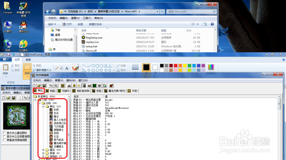Choose the oval shape in Paint shapes gallery
This screenshot has height=160, width=286.
pos(93,66)
